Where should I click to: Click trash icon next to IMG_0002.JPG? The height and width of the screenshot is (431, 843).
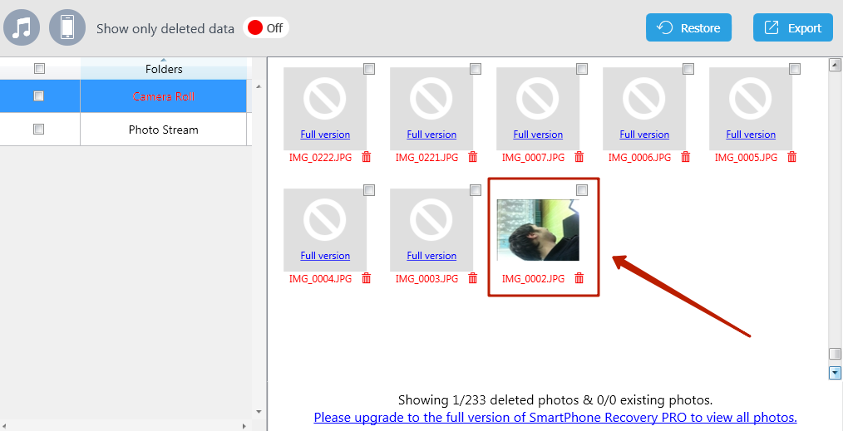579,278
